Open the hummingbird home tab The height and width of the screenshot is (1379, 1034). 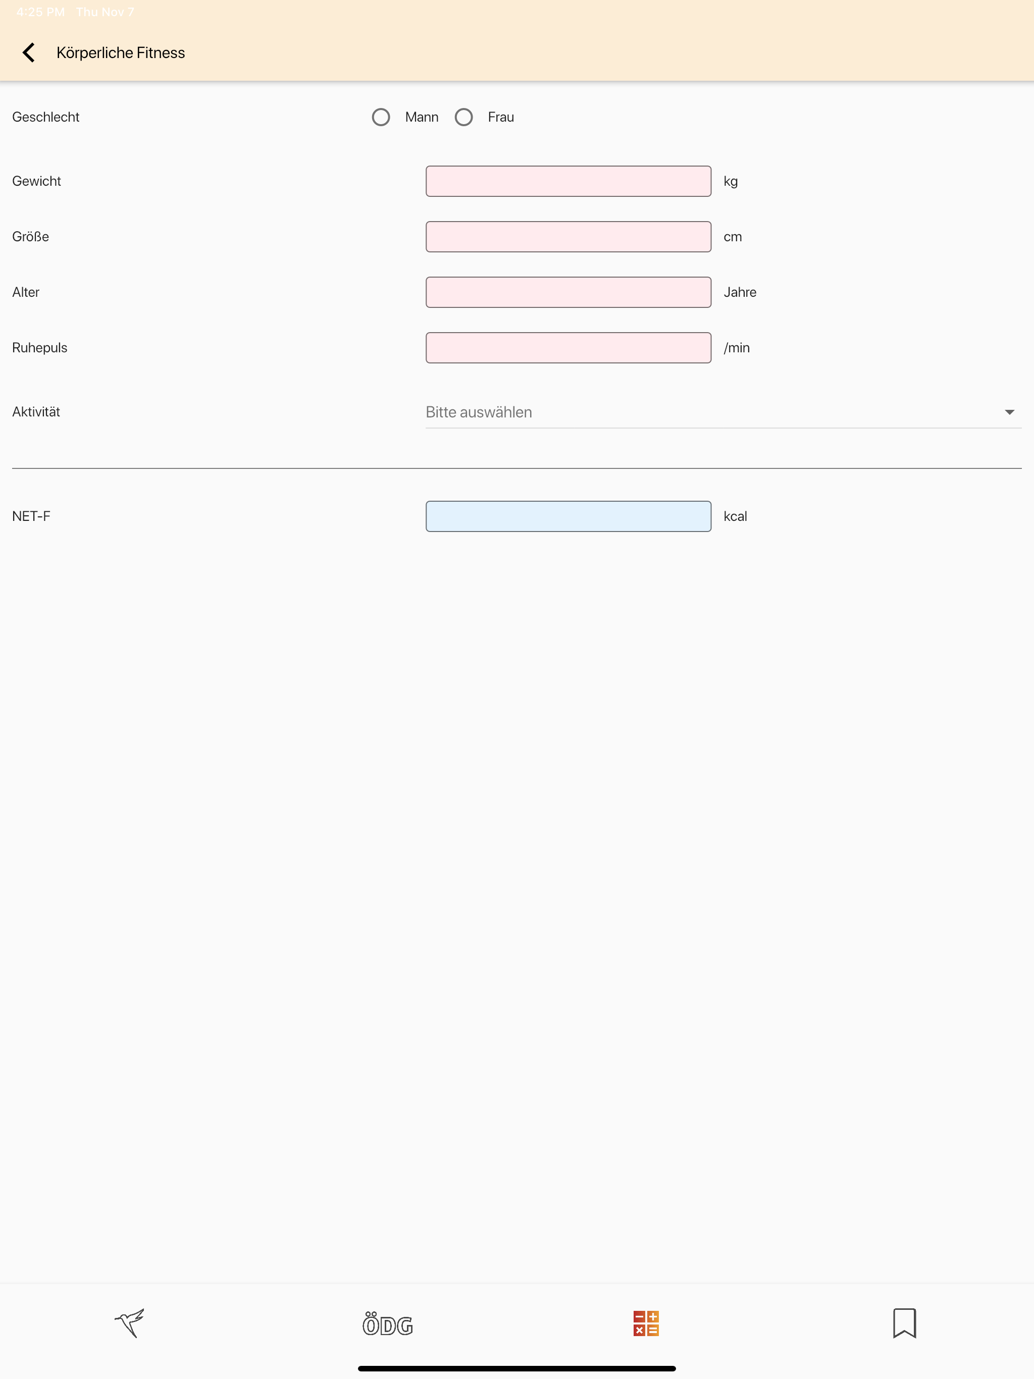(130, 1323)
